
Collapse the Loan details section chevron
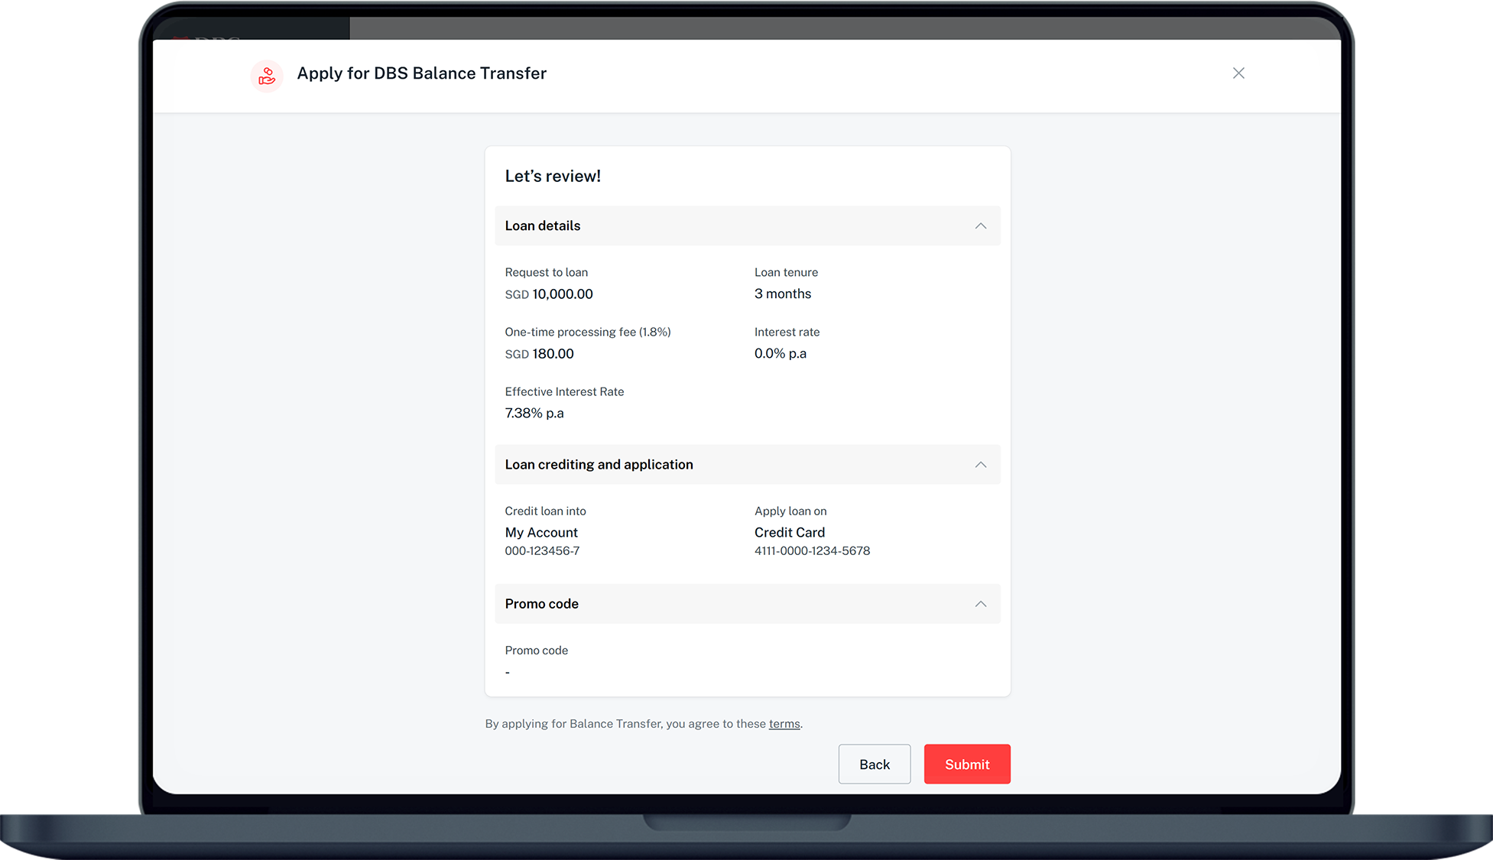(x=980, y=226)
